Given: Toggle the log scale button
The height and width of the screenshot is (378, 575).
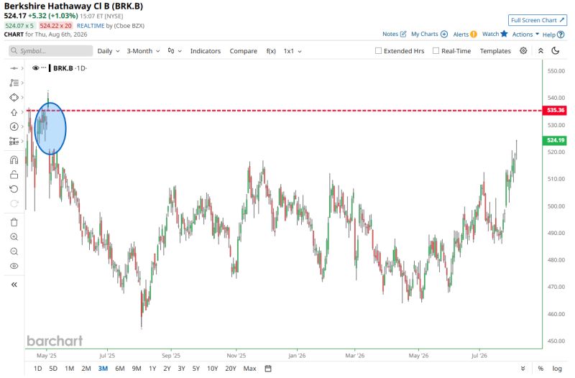Looking at the screenshot, I should pos(557,369).
